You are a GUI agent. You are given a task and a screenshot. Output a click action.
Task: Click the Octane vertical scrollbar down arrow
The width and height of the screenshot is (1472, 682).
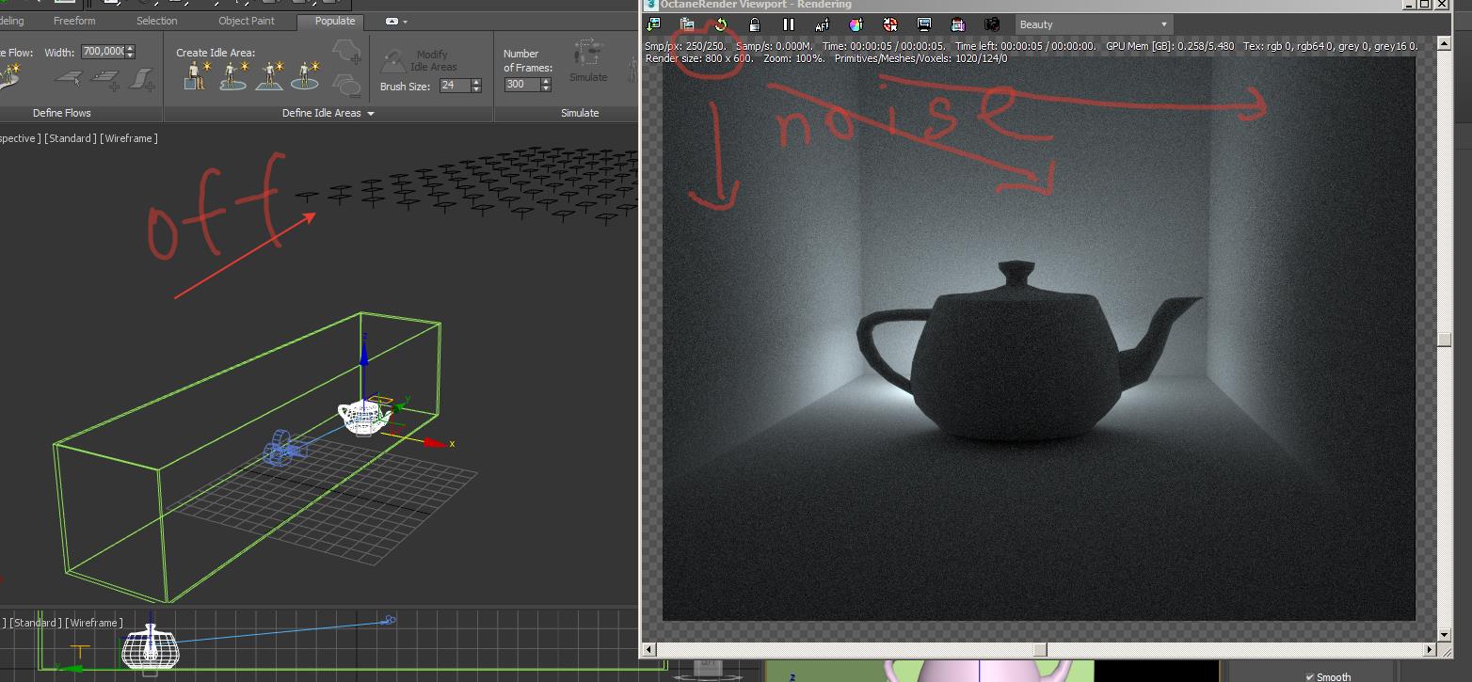pos(1446,635)
